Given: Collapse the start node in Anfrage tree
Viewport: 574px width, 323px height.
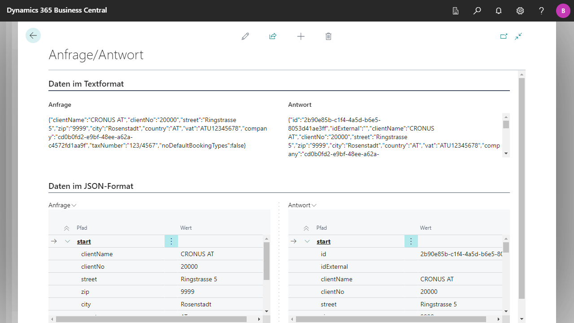Looking at the screenshot, I should (x=68, y=241).
